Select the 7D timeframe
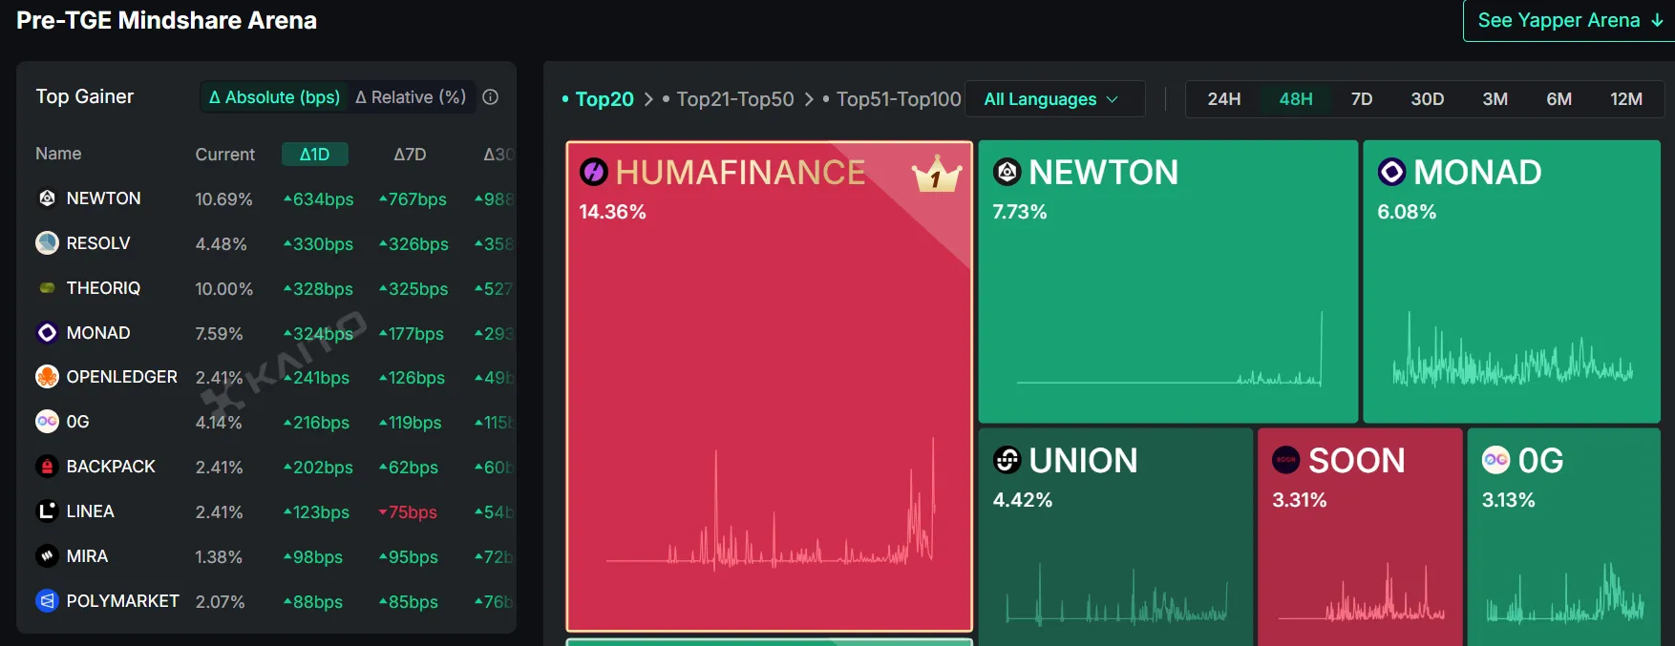The height and width of the screenshot is (646, 1675). click(1362, 98)
